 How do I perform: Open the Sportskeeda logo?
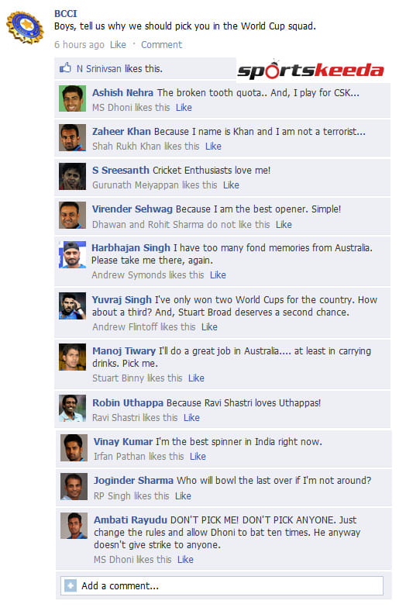(311, 70)
